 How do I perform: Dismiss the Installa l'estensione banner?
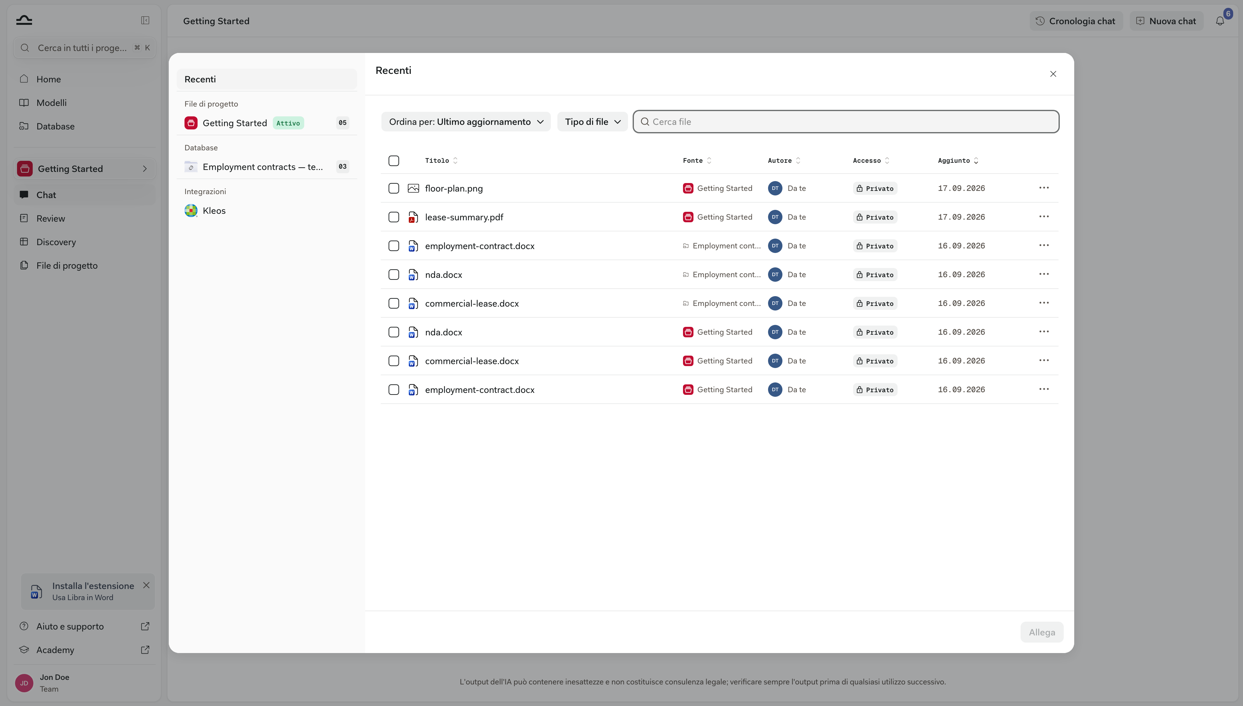point(146,585)
